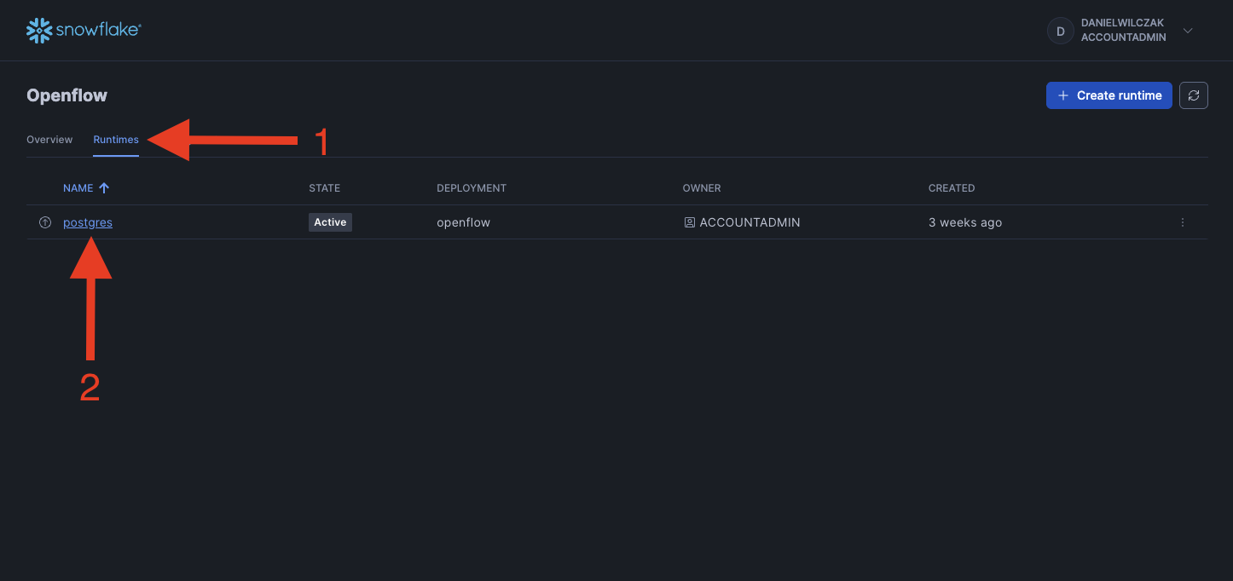Click the Snowflake logo
Screen dimensions: 1233x581
pyautogui.click(x=84, y=31)
